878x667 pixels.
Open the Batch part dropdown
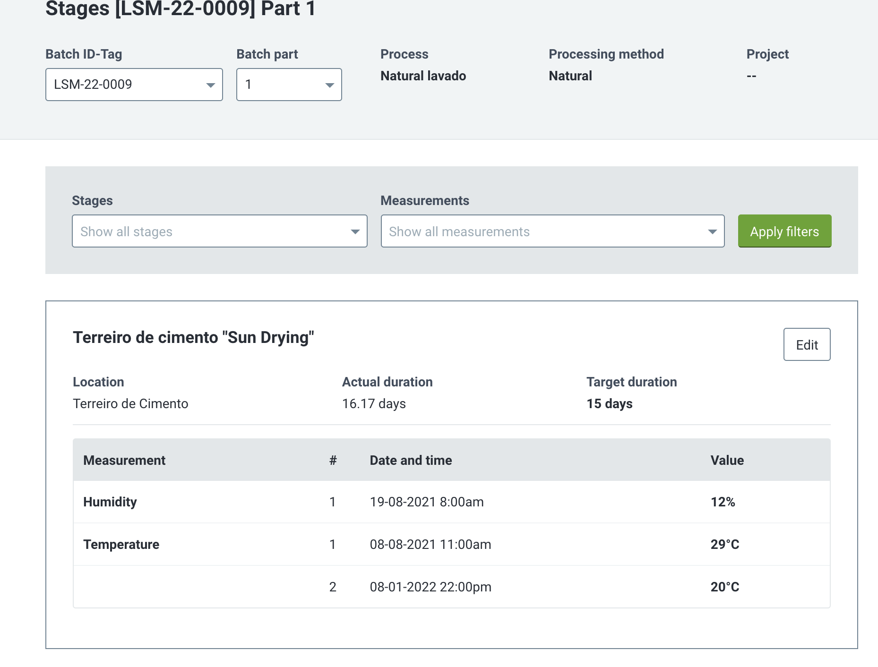[x=289, y=85]
